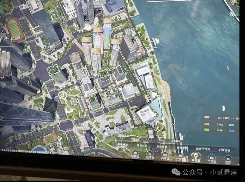
Task: Click the green swatch left of 139B
Action: point(207,129)
